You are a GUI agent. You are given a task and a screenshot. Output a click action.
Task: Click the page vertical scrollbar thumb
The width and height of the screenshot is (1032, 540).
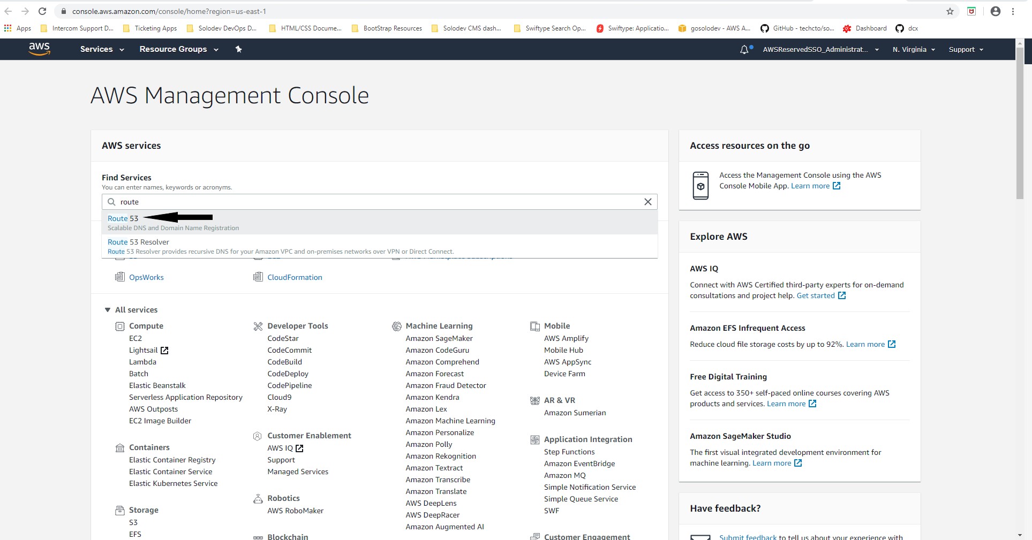[1020, 123]
